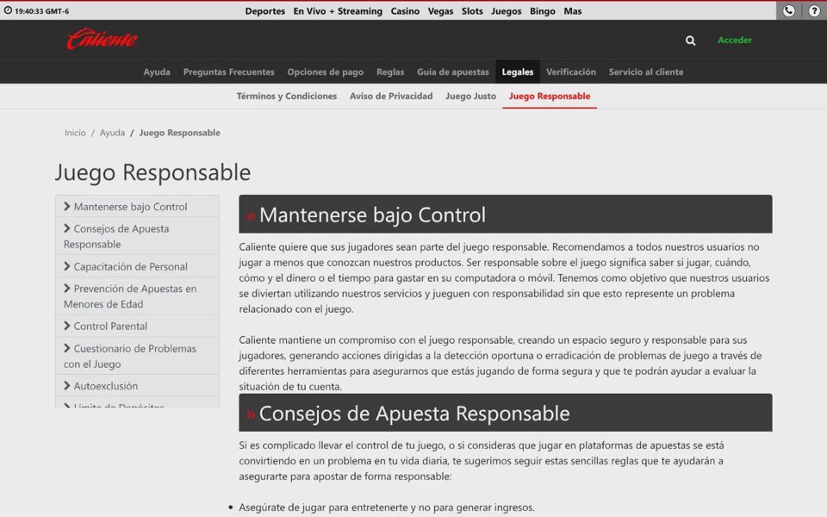Expand Capacitación de Personal sidebar item
This screenshot has height=517, width=827.
click(x=137, y=266)
